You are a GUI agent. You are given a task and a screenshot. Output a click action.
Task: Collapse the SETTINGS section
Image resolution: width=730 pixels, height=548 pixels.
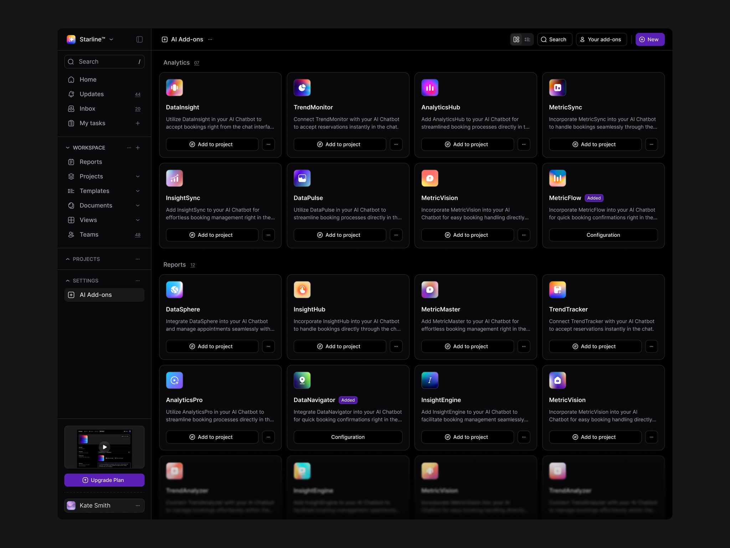tap(68, 281)
